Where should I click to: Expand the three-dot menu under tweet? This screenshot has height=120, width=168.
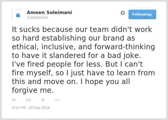coord(57,100)
